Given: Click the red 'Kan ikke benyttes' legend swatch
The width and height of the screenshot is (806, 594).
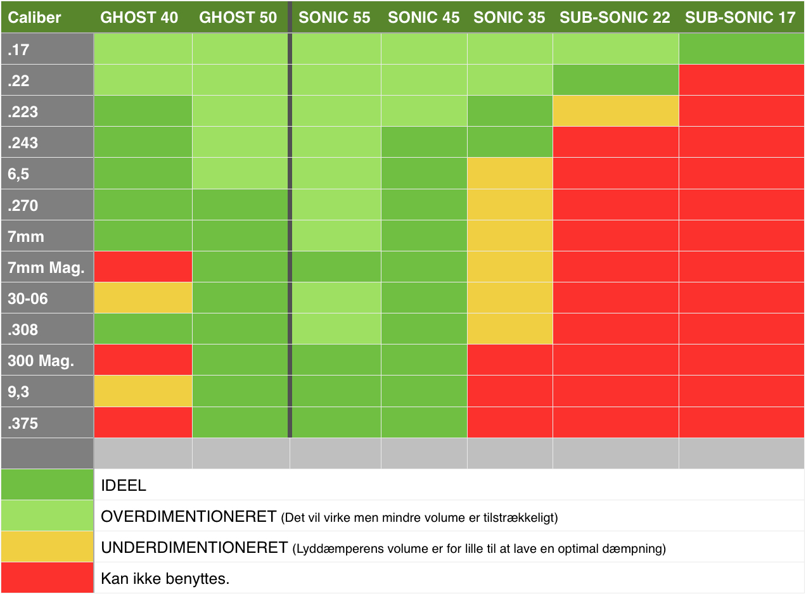Looking at the screenshot, I should coord(47,578).
